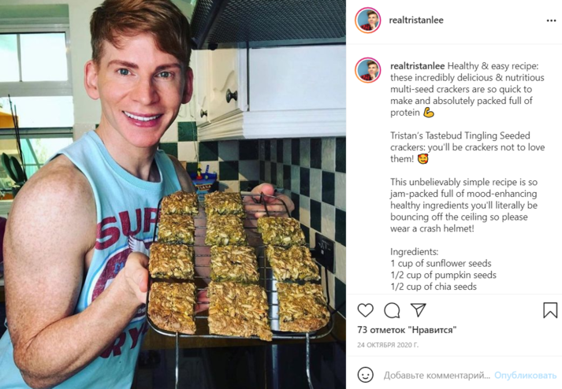The image size is (562, 389).
Task: Open emoji picker smiley icon
Action: pos(365,375)
